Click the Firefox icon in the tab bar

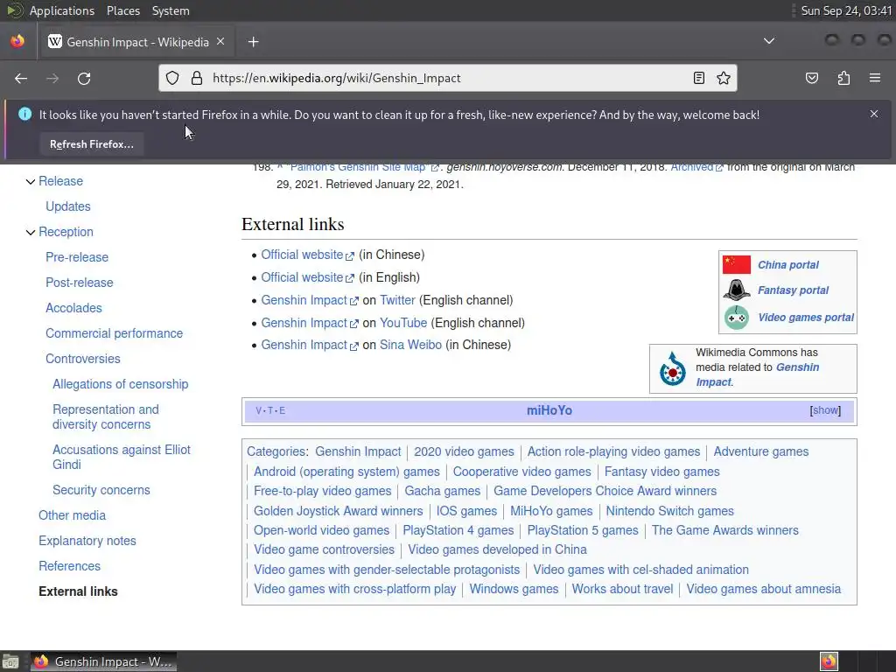point(17,41)
